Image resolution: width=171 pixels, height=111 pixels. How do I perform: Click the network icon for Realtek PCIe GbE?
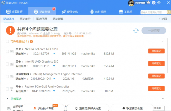[12, 89]
